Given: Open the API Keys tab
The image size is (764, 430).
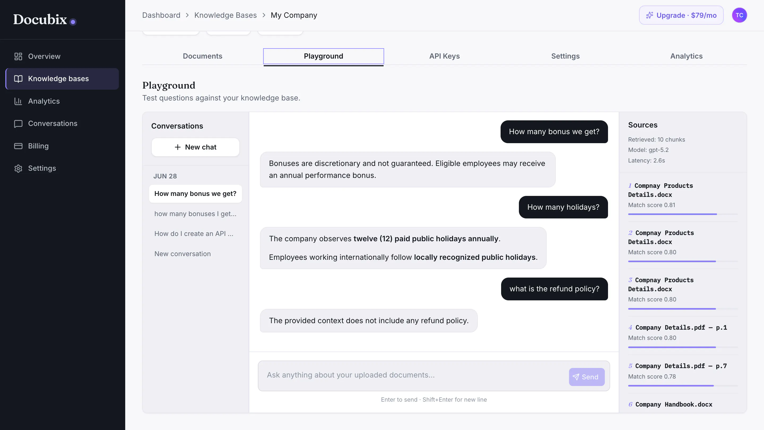Looking at the screenshot, I should click(444, 56).
